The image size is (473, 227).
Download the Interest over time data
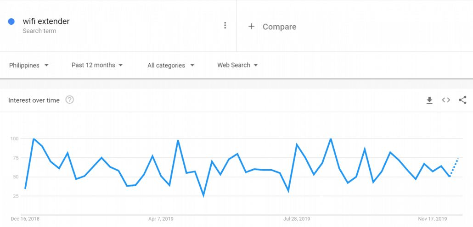[429, 100]
